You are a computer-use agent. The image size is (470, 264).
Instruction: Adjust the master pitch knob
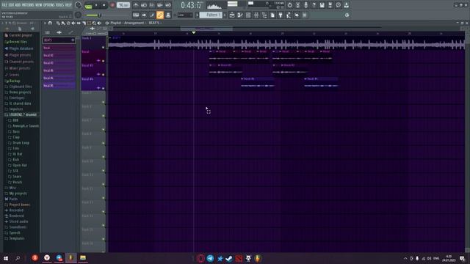(79, 15)
